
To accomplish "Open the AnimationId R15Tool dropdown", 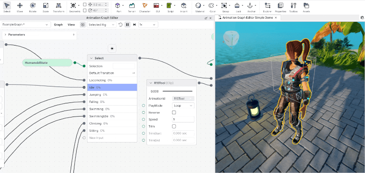I will 183,99.
